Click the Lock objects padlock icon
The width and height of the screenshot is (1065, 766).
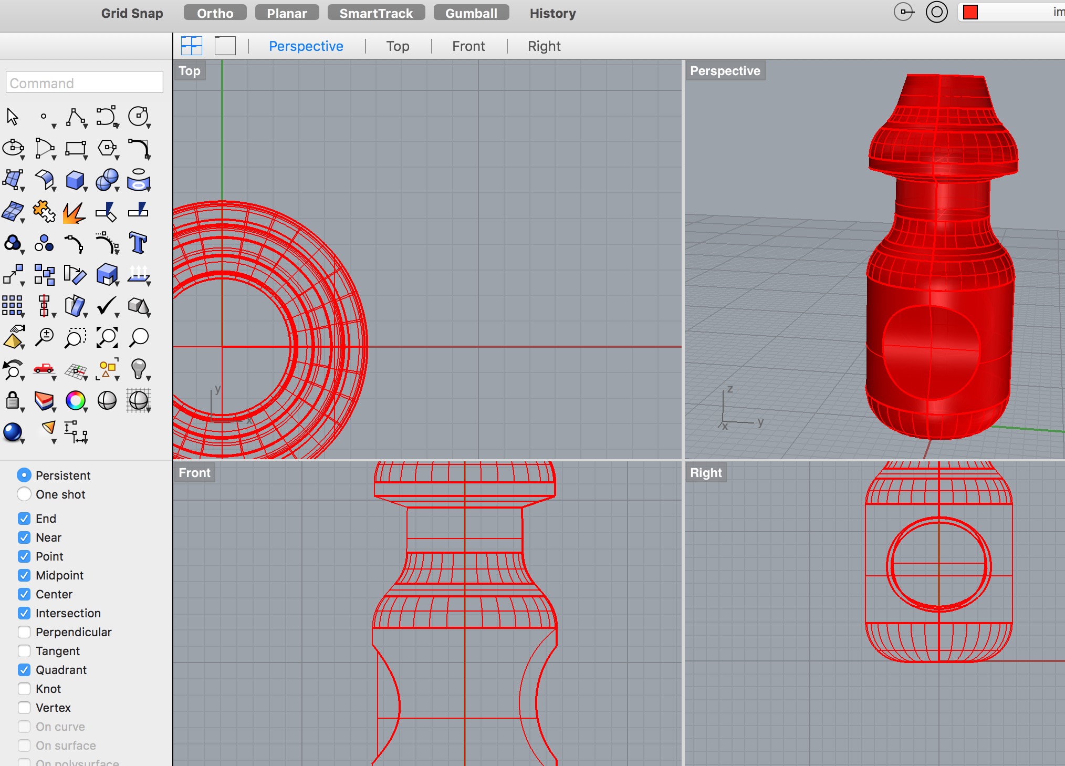pos(12,401)
